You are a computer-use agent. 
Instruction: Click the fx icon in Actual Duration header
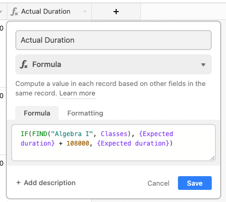pos(14,12)
